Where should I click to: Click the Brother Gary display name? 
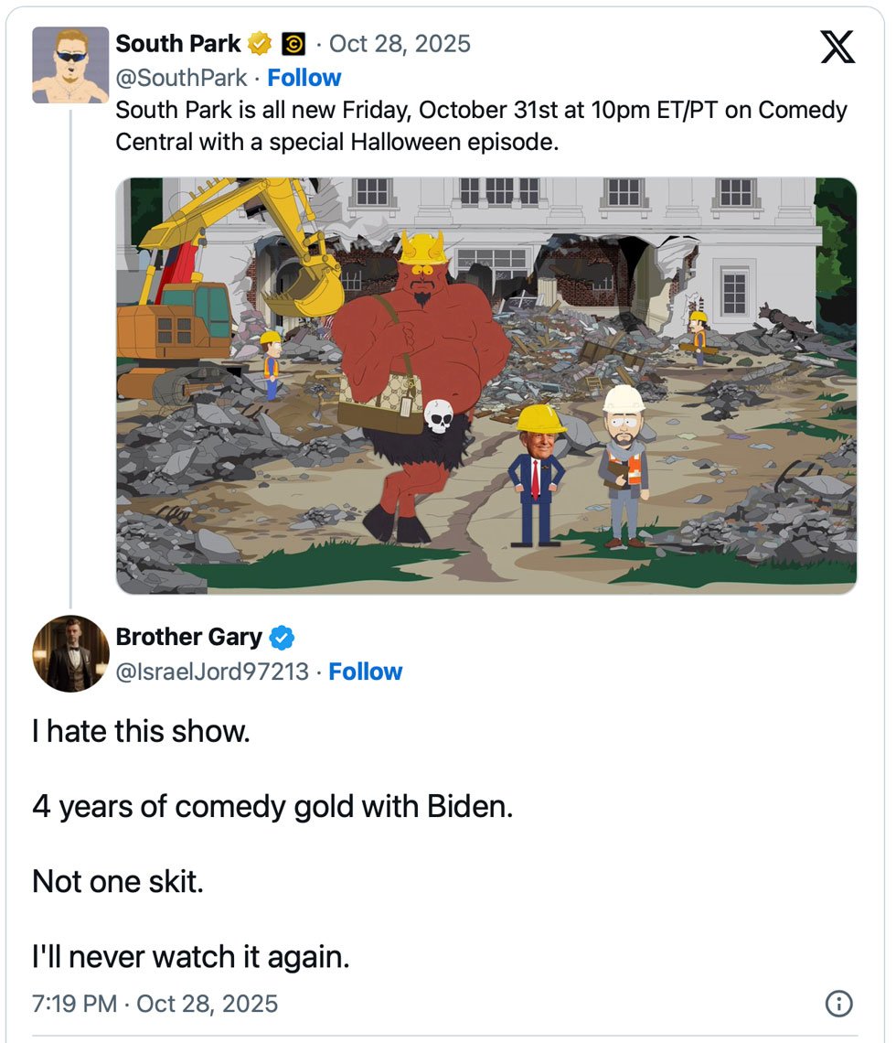(188, 637)
